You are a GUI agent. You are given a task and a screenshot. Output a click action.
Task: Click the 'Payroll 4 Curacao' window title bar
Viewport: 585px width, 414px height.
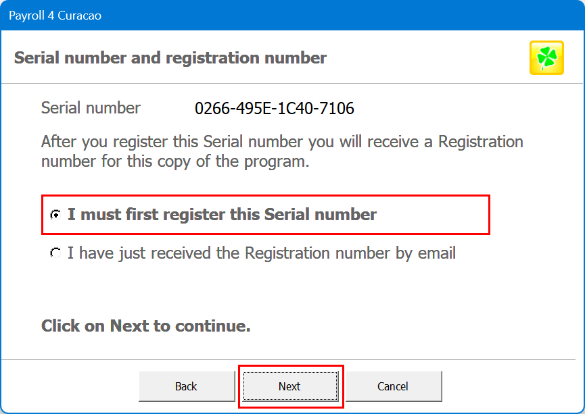point(271,15)
